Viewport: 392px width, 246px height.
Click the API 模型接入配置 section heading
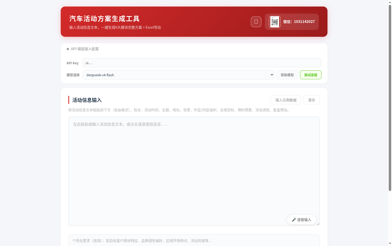(x=85, y=49)
